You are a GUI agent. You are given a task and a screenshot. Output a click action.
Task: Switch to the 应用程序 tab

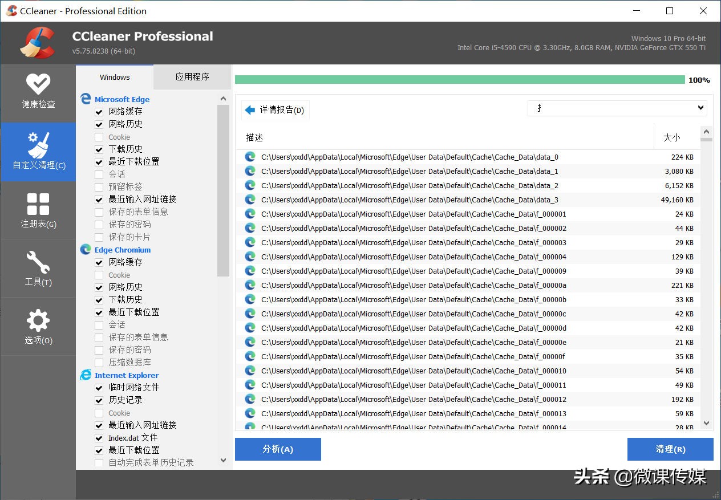(x=192, y=77)
